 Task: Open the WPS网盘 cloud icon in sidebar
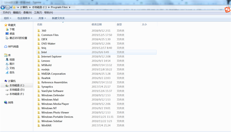(6, 46)
